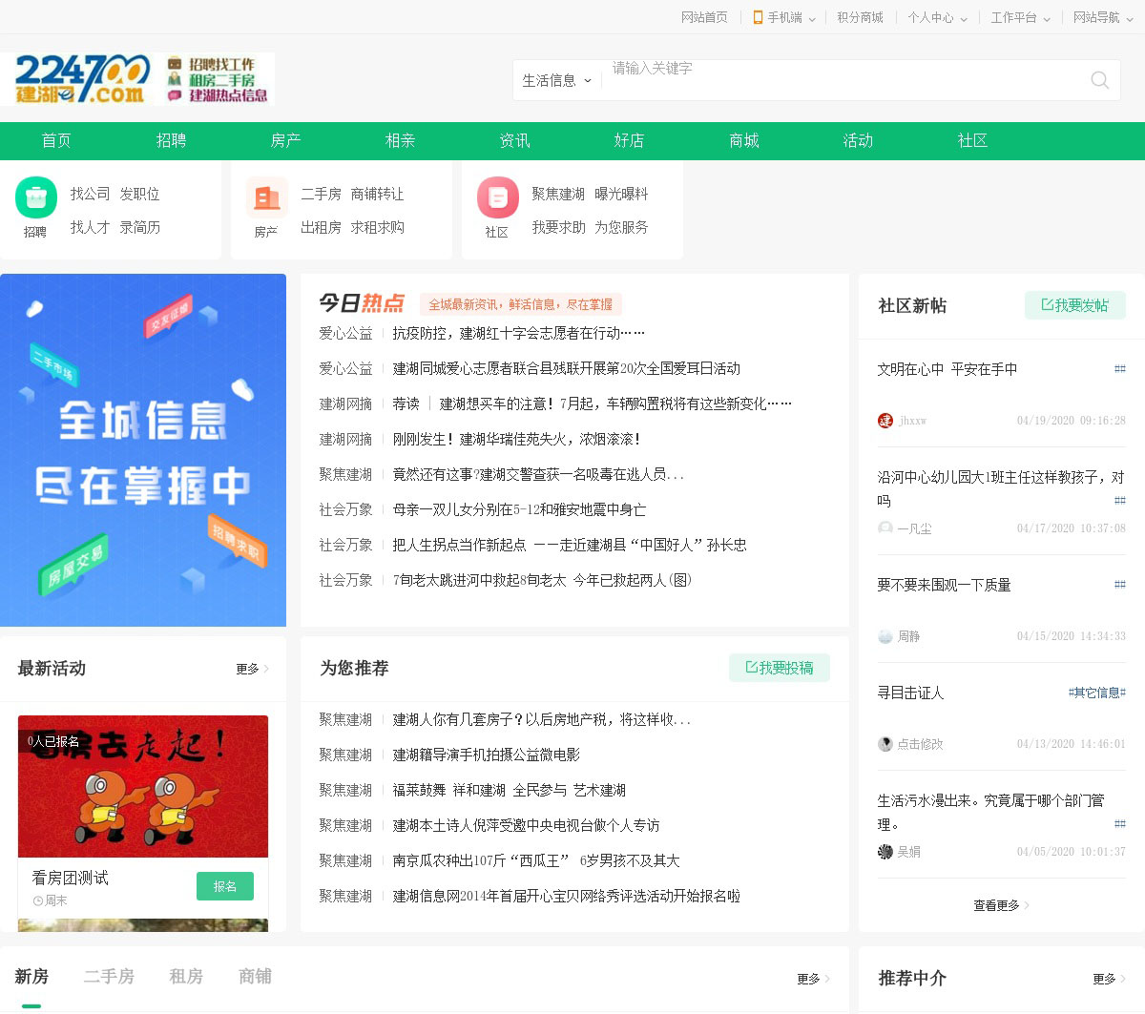The width and height of the screenshot is (1145, 1014).
Task: Click 一凡尘 user avatar
Action: pos(885,528)
